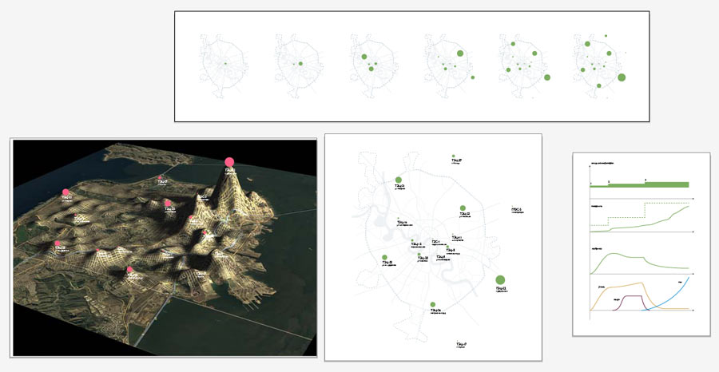Click the green circle at bottom of center map
The image size is (719, 372).
coord(432,305)
